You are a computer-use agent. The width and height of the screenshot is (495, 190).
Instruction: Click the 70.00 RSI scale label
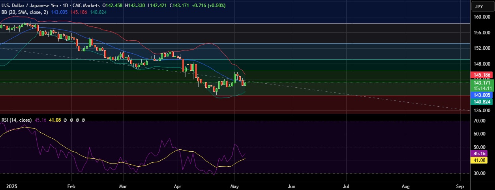pos(480,121)
